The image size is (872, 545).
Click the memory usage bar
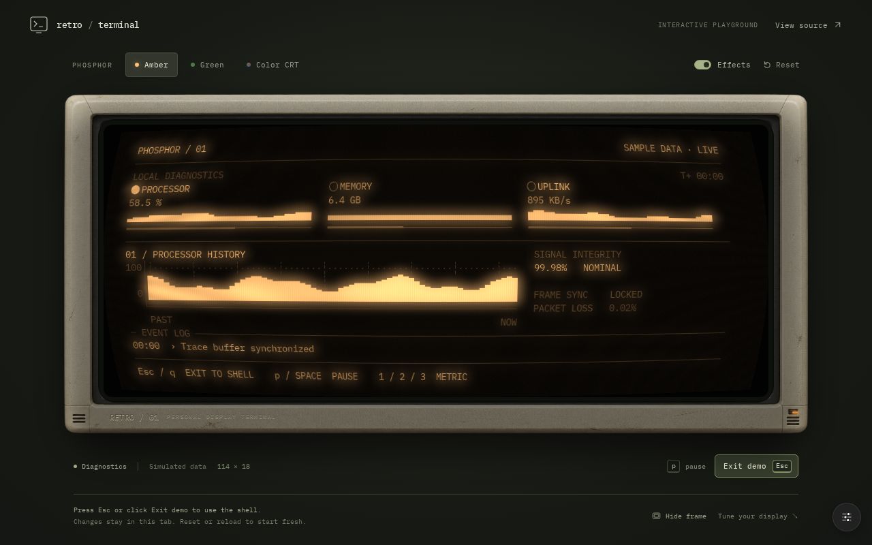coord(420,218)
